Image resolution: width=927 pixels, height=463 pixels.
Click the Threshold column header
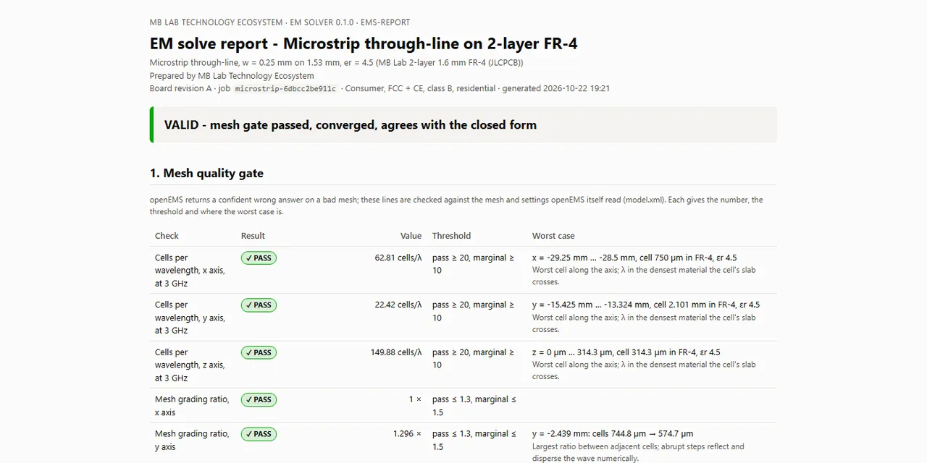coord(451,236)
